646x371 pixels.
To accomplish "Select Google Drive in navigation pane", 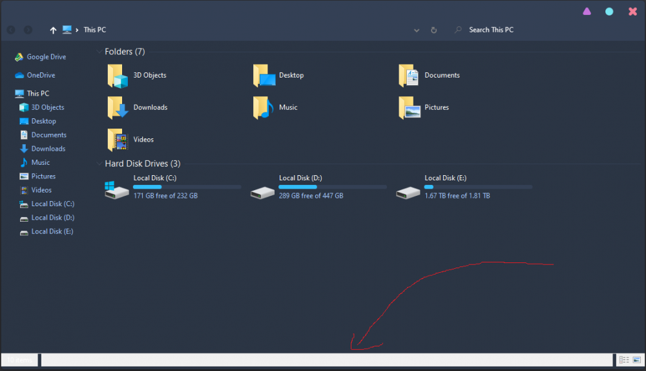I will (x=46, y=57).
